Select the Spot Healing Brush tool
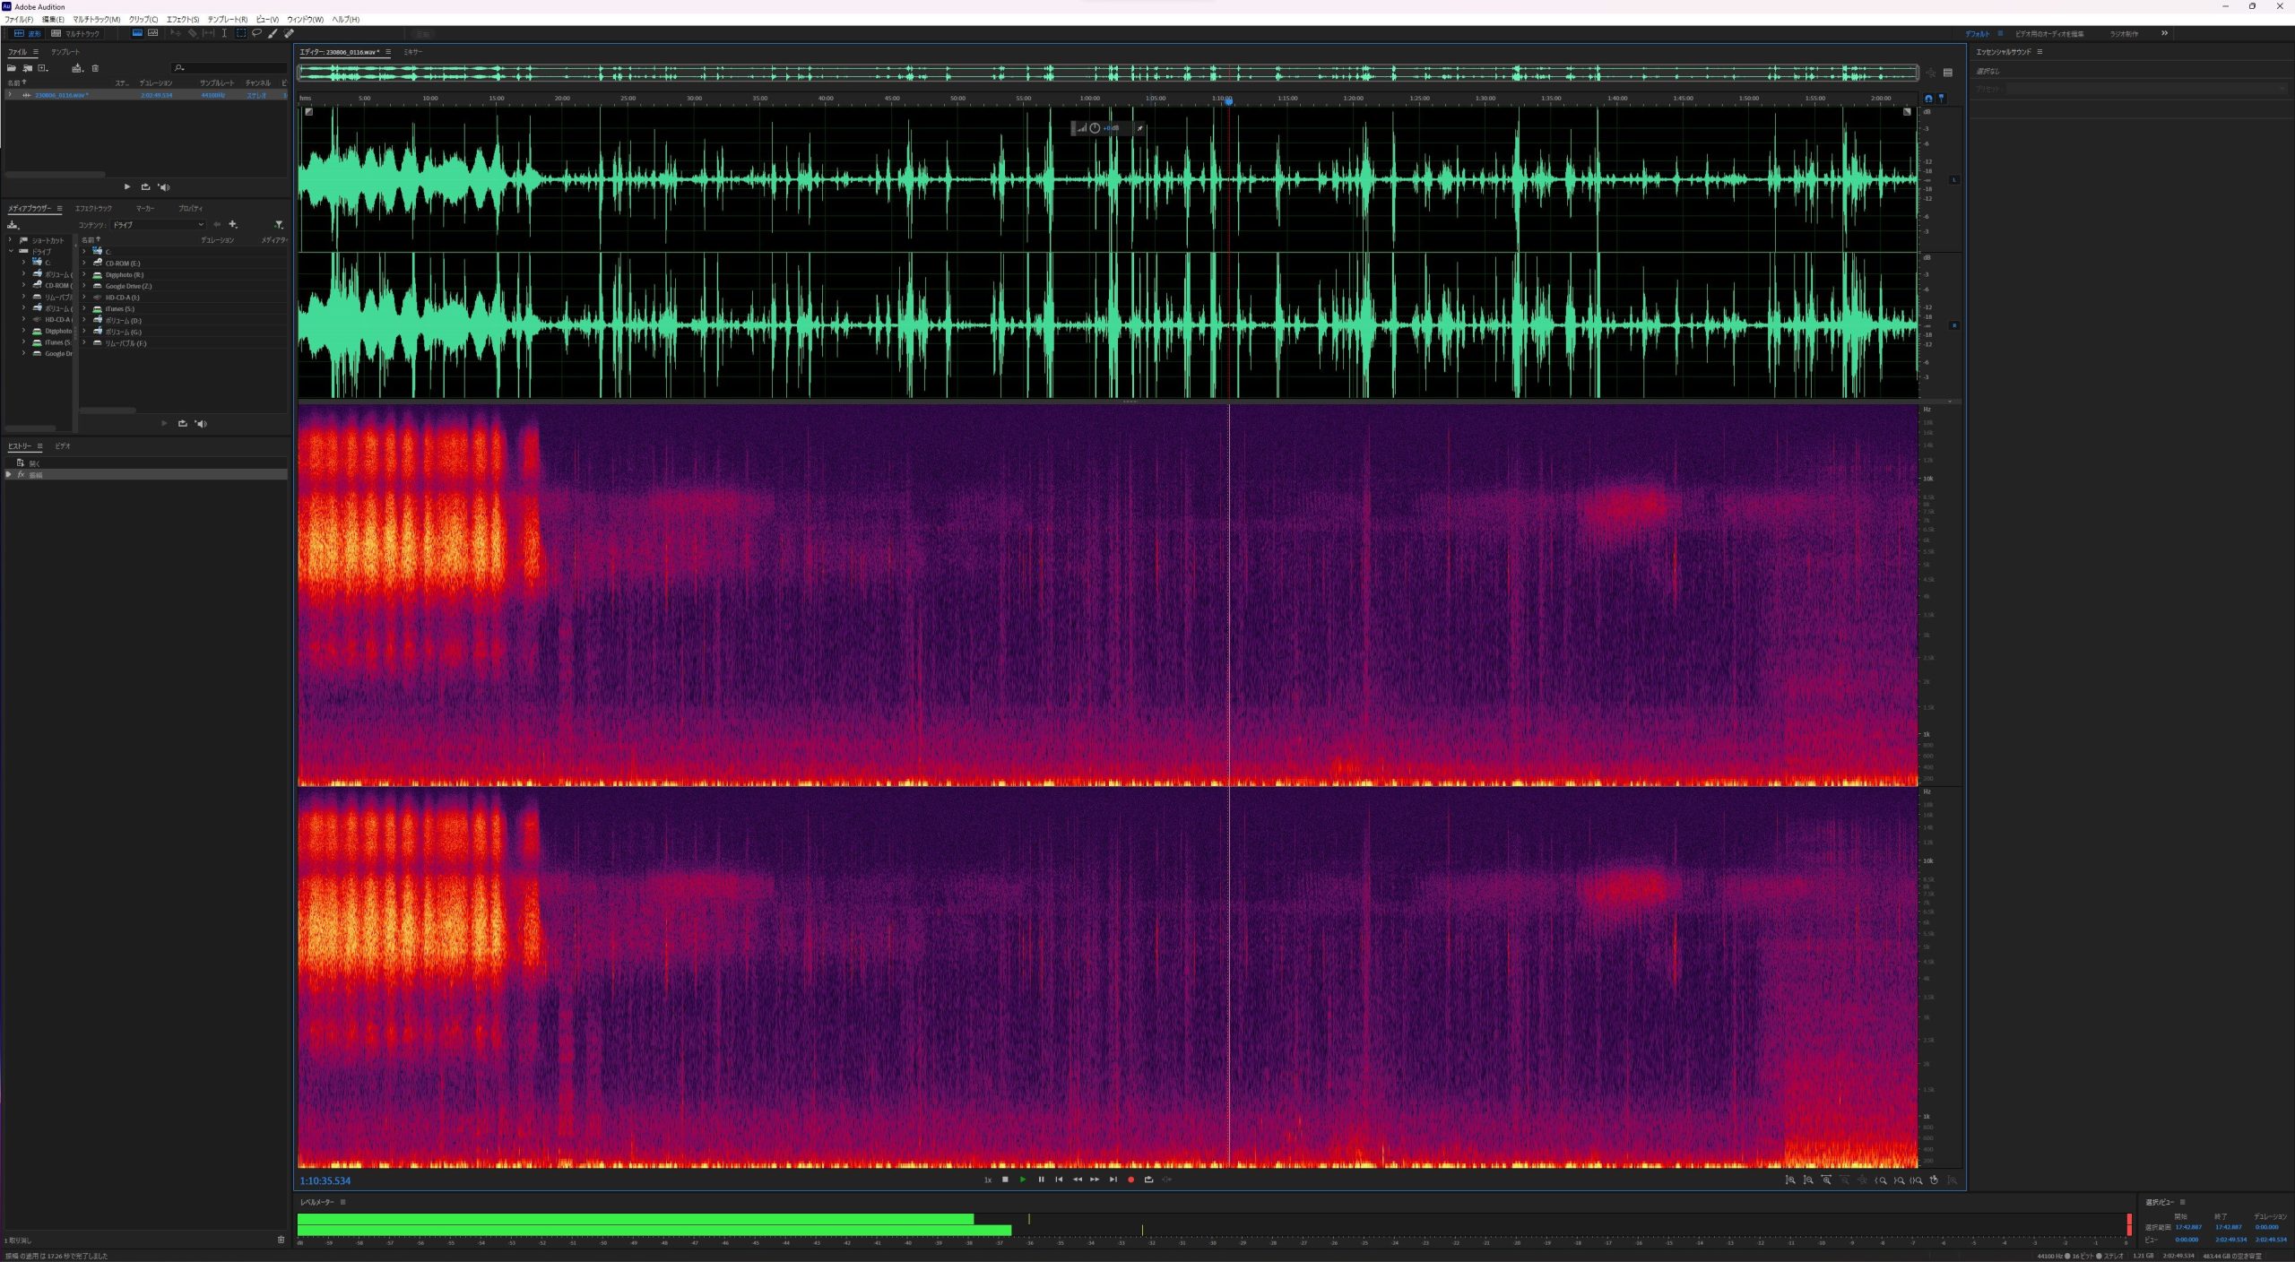This screenshot has width=2295, height=1262. (289, 33)
